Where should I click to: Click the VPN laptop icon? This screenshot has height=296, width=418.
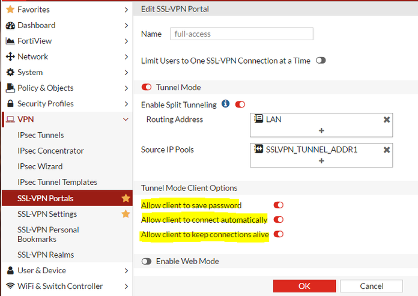click(x=10, y=119)
